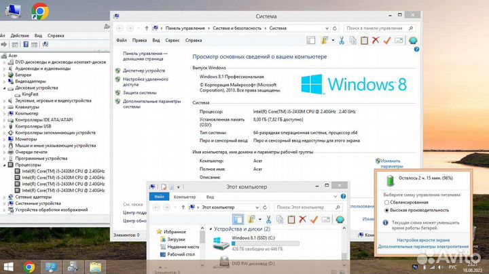This screenshot has width=489, height=274.
Task: Select Сбалансированная power plan
Action: (x=386, y=202)
